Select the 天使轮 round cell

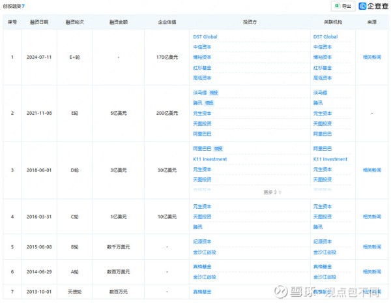pyautogui.click(x=74, y=292)
